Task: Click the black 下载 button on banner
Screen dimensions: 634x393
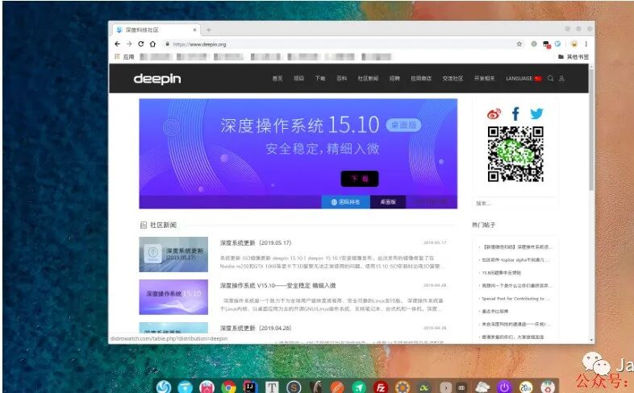Action: pyautogui.click(x=360, y=179)
